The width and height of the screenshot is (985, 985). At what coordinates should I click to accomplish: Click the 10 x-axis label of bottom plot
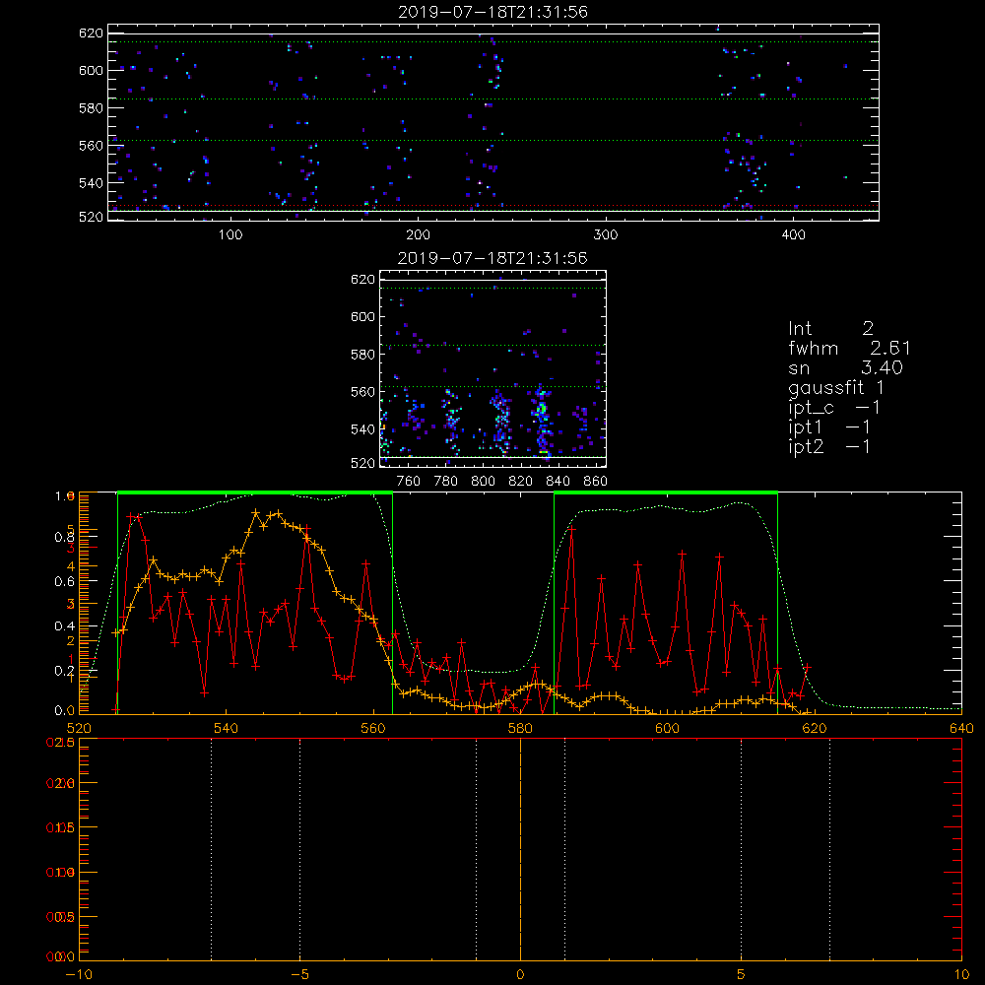[x=961, y=975]
